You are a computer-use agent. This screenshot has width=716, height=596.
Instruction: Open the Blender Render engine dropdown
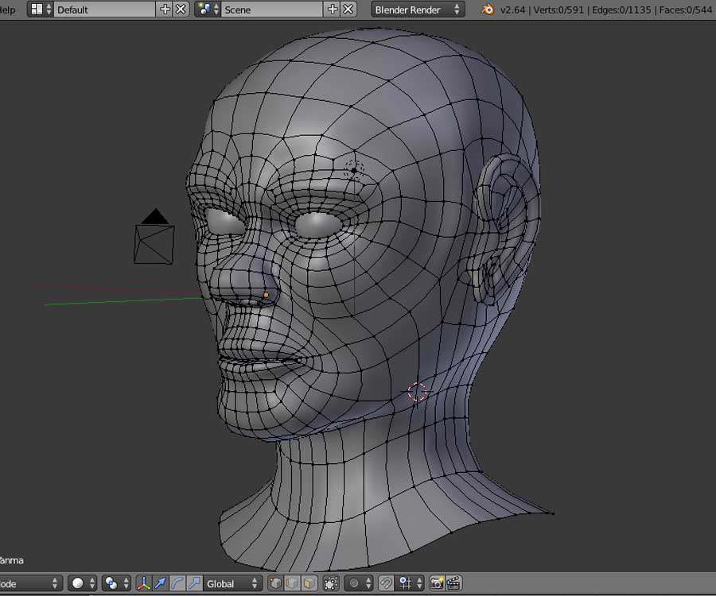tap(418, 10)
